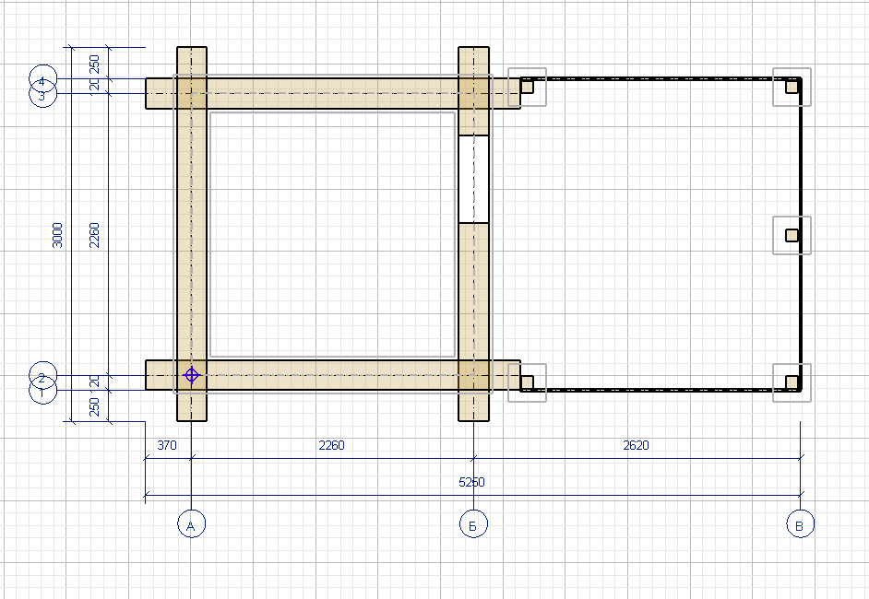Click the 5260 overall dimension text
This screenshot has height=599, width=869.
471,482
